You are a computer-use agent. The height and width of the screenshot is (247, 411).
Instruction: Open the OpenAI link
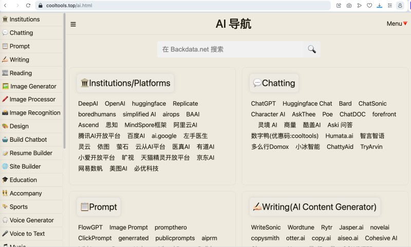[x=115, y=103]
